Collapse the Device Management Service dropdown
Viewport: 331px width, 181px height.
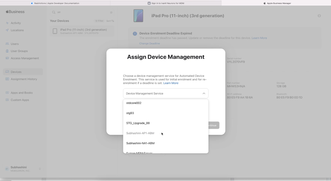204,93
